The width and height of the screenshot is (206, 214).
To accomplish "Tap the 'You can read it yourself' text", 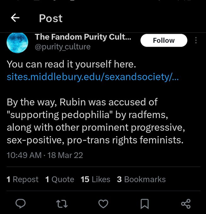I will pyautogui.click(x=71, y=64).
